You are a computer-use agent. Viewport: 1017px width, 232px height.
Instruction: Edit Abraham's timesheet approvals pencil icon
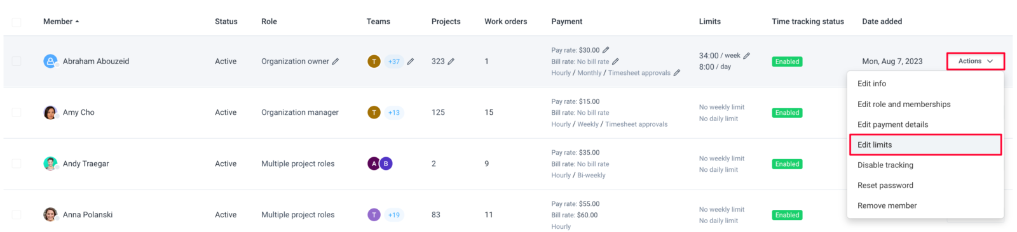[x=677, y=73]
